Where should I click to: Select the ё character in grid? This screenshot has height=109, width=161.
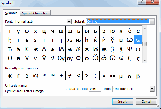[138, 31]
